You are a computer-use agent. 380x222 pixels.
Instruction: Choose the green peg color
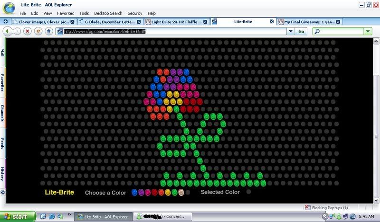click(174, 192)
